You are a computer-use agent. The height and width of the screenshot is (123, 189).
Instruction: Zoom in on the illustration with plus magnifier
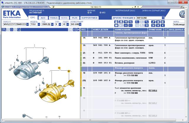5,30
